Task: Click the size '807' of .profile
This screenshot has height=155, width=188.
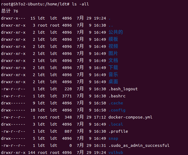Action: tap(68, 131)
